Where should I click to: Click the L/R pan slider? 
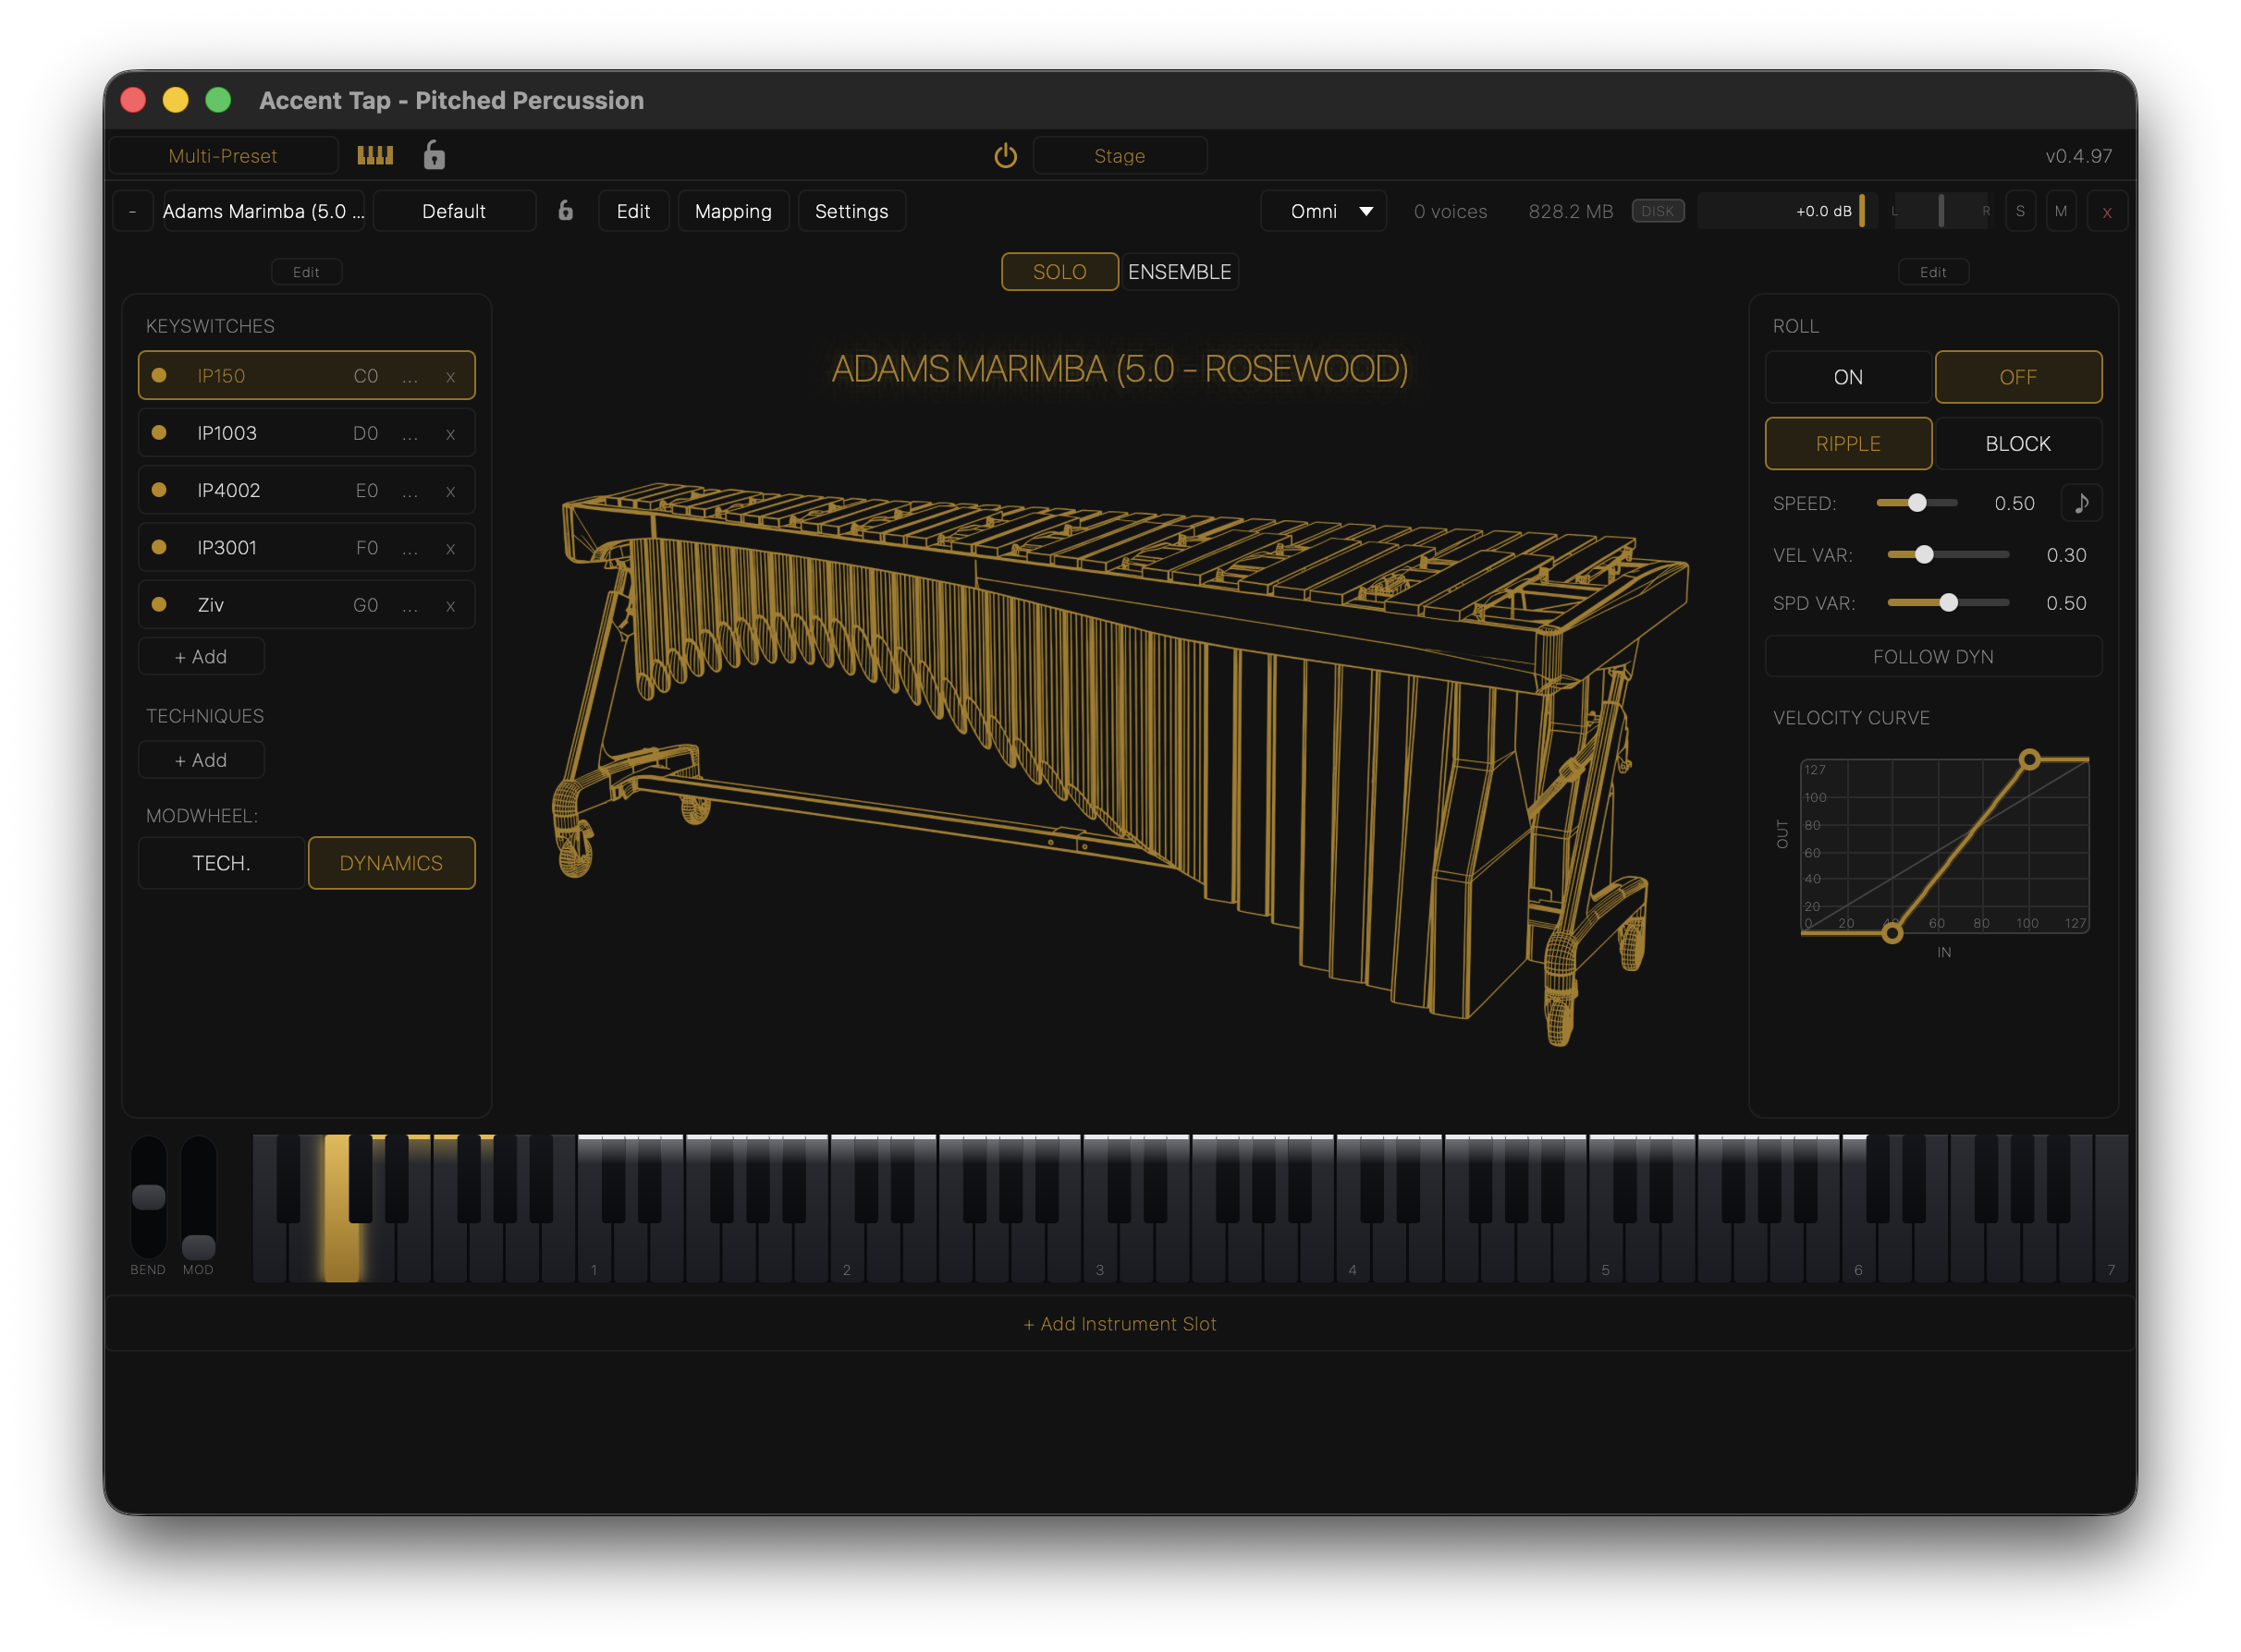[x=1940, y=211]
